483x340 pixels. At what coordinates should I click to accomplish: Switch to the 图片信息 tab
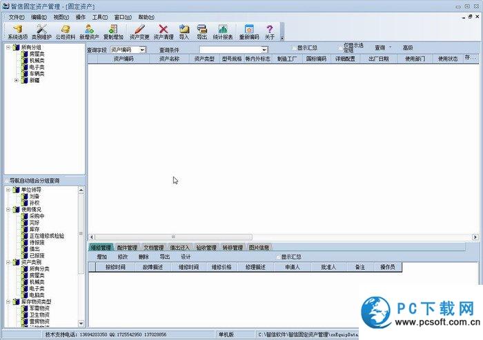[259, 248]
